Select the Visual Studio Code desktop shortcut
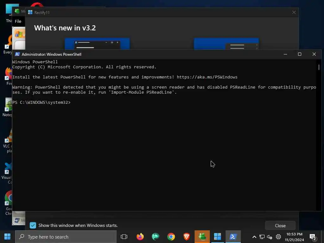This screenshot has width=324, height=243. pyautogui.click(x=7, y=173)
